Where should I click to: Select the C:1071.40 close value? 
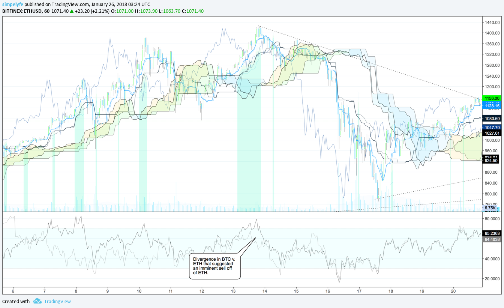[x=193, y=11]
